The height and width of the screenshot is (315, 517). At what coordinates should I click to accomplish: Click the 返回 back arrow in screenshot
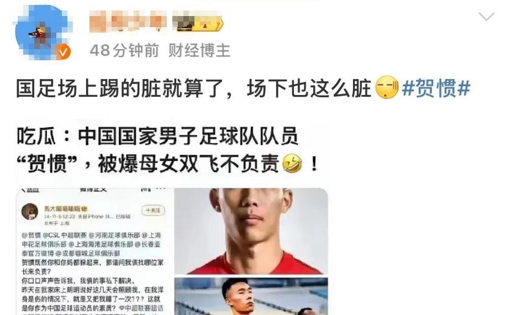[x=30, y=190]
